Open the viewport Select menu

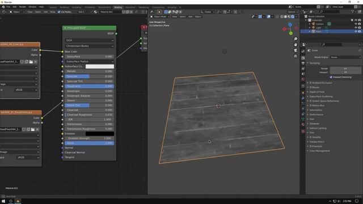coord(183,16)
